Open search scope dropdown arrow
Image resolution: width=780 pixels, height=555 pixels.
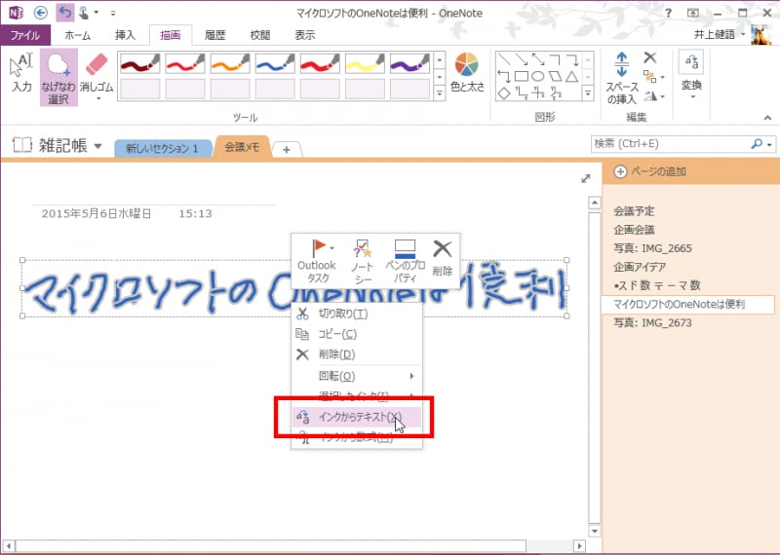[769, 144]
